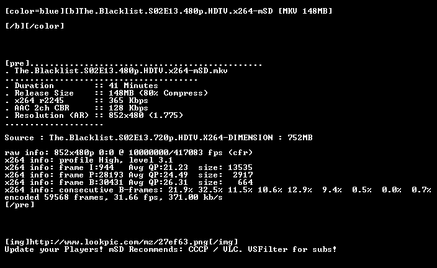Click the consecutive B-frames percentages line

pyautogui.click(x=218, y=190)
